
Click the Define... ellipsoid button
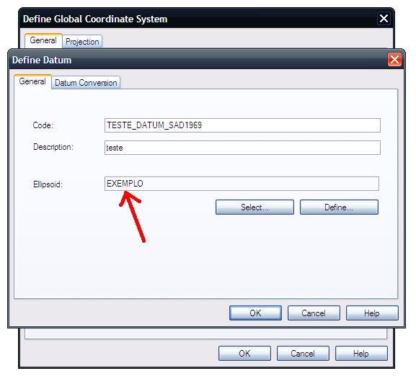pyautogui.click(x=339, y=207)
